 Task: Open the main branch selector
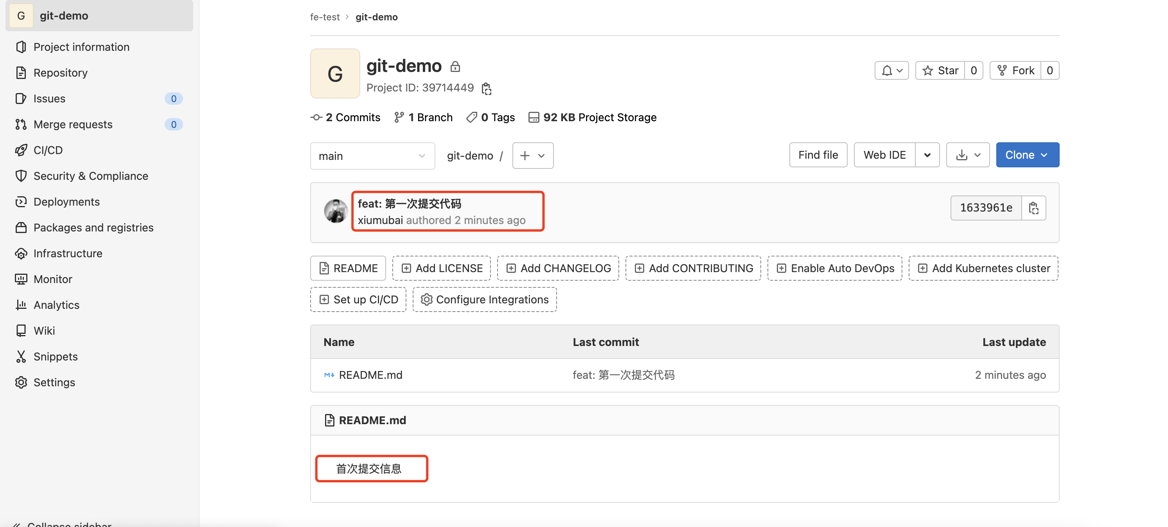(x=372, y=156)
